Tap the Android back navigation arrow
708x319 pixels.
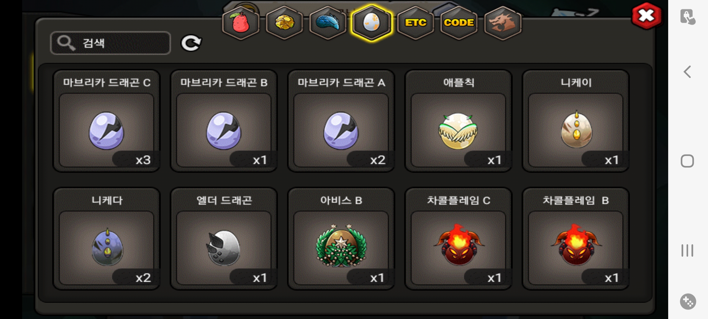tap(687, 72)
